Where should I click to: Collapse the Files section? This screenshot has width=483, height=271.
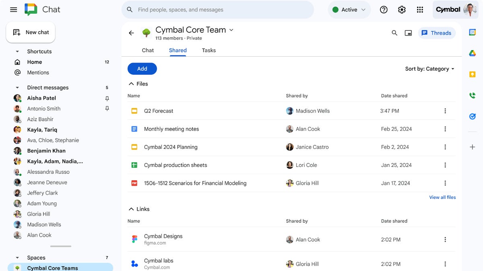[131, 84]
